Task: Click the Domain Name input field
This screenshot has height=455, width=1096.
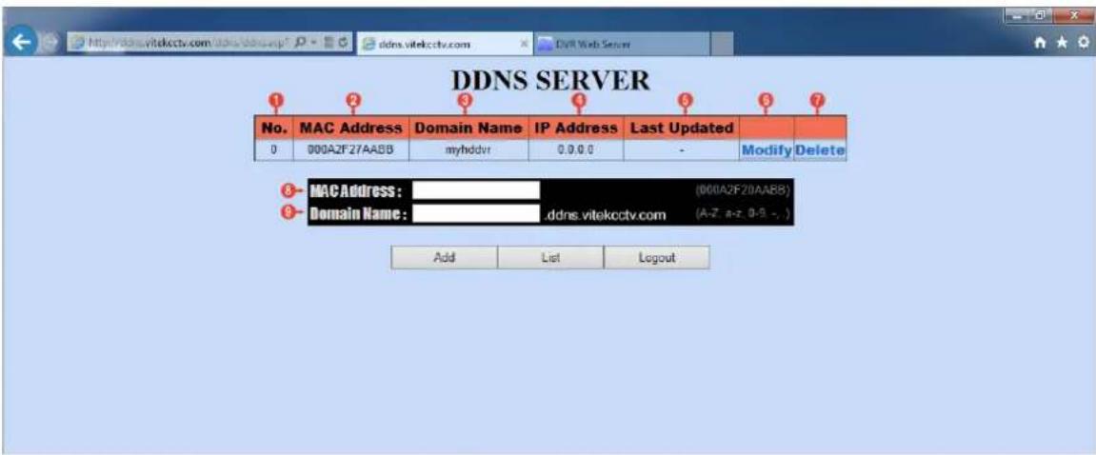Action: tap(476, 213)
